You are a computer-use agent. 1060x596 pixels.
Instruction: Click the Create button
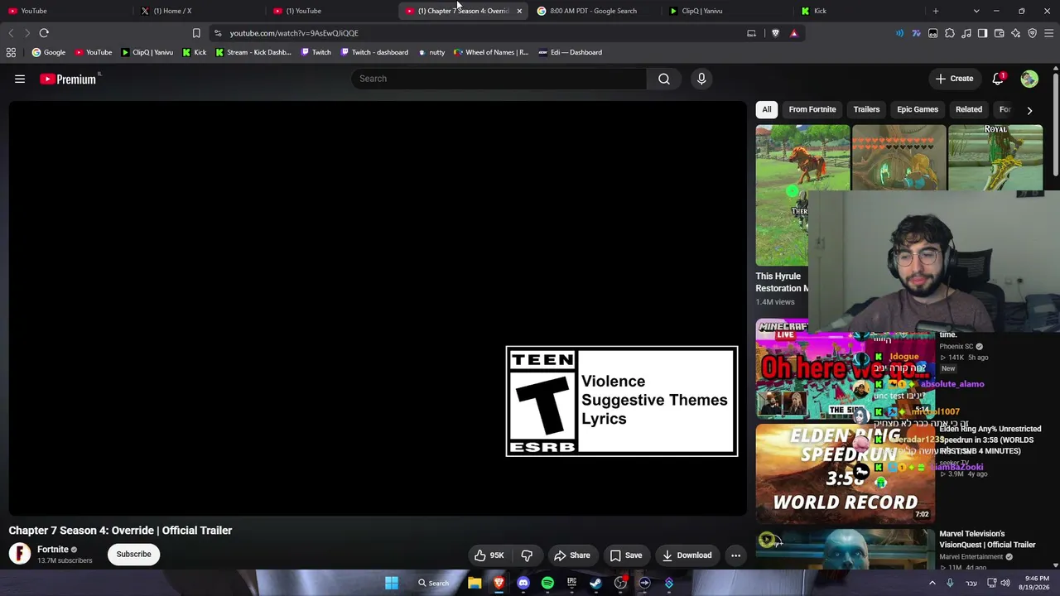[x=954, y=79]
